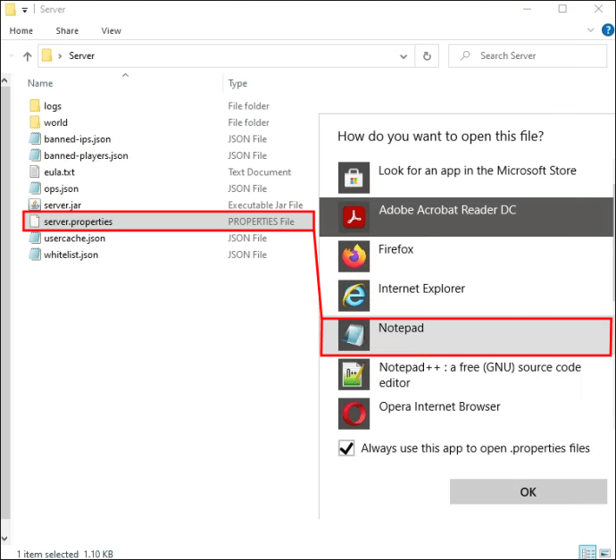Select the Notepad++ icon
Image resolution: width=616 pixels, height=560 pixels.
[x=354, y=374]
